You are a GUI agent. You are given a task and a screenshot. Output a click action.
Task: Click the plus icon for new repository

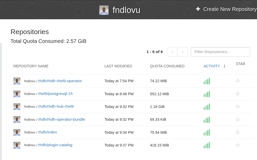click(198, 9)
